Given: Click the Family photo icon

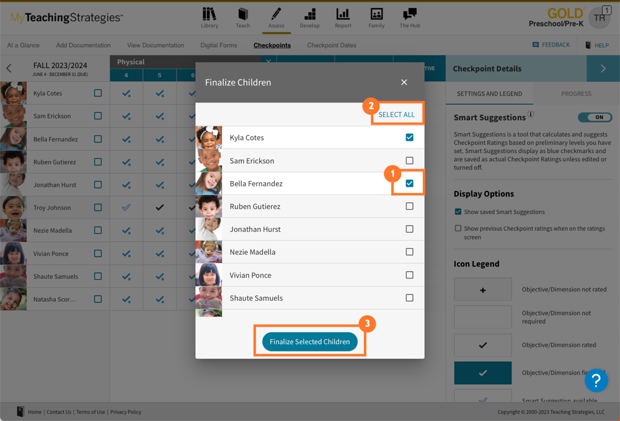Looking at the screenshot, I should pyautogui.click(x=376, y=14).
